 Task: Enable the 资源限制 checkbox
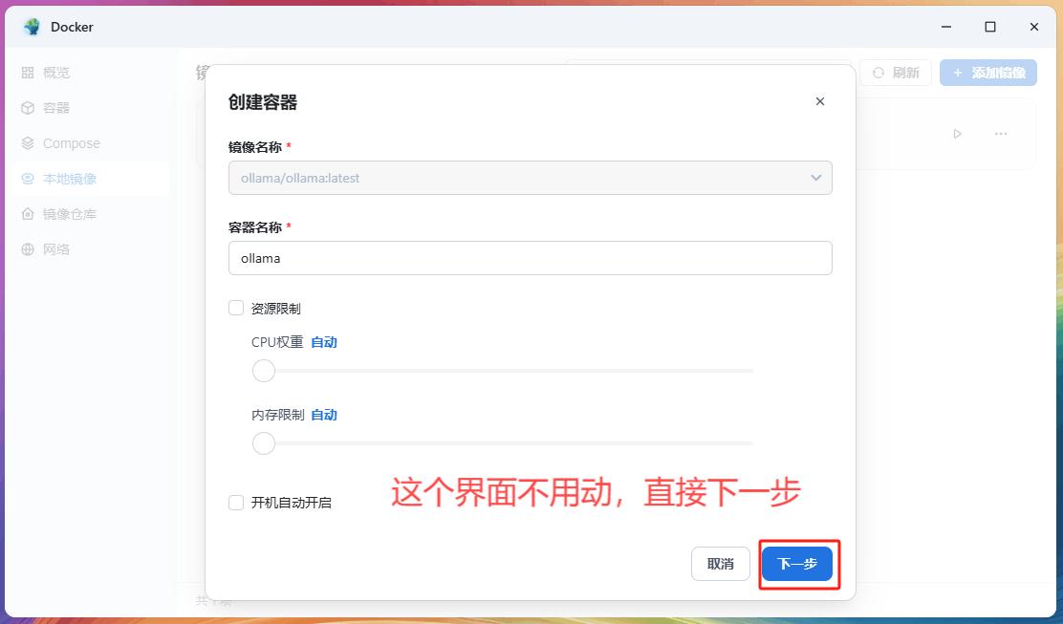pos(236,308)
